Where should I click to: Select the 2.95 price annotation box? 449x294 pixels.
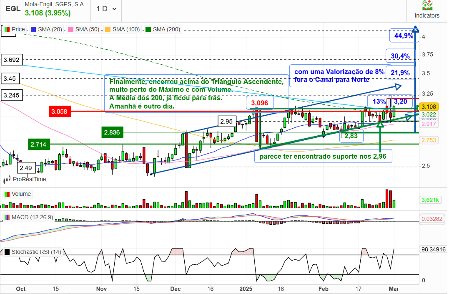point(227,122)
